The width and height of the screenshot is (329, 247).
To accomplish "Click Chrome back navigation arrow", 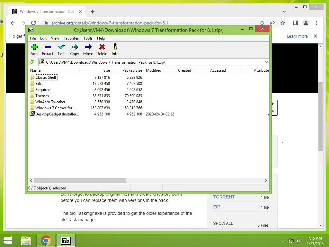I will 13,23.
